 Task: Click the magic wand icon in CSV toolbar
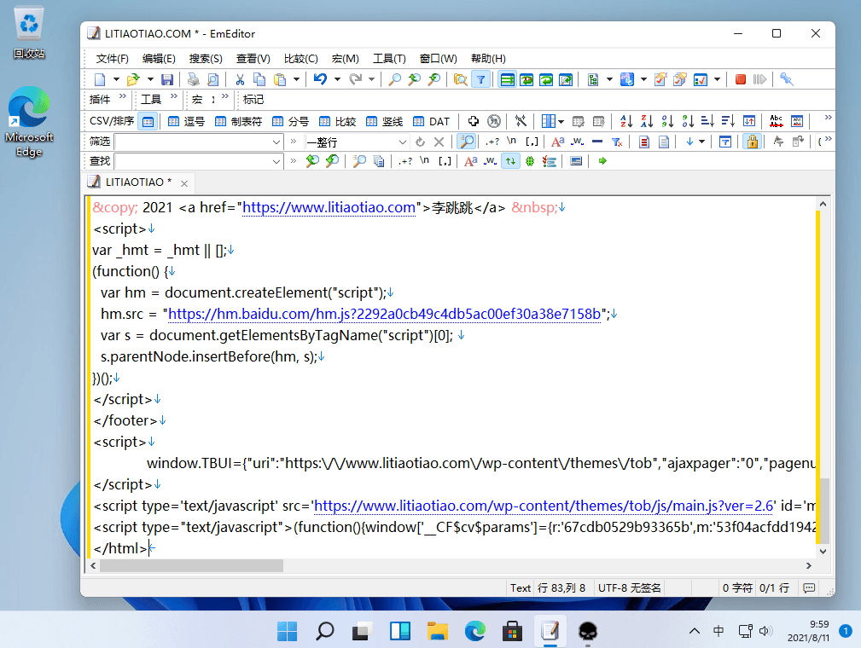(521, 121)
